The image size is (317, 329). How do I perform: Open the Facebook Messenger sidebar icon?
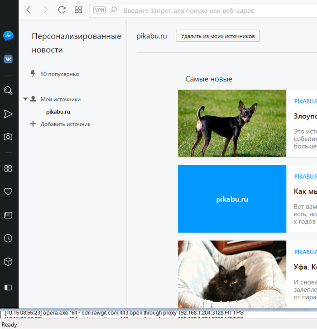click(8, 36)
